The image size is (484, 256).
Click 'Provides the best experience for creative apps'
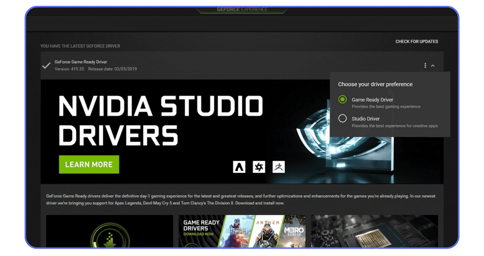[x=395, y=126]
